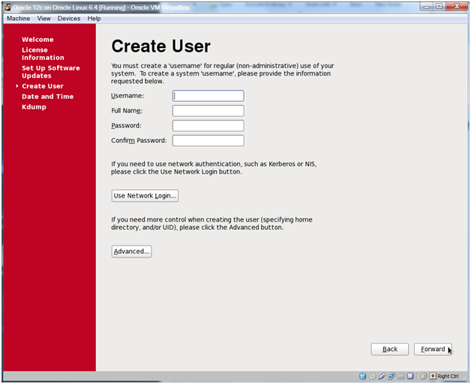Open the Devices menu

click(68, 18)
